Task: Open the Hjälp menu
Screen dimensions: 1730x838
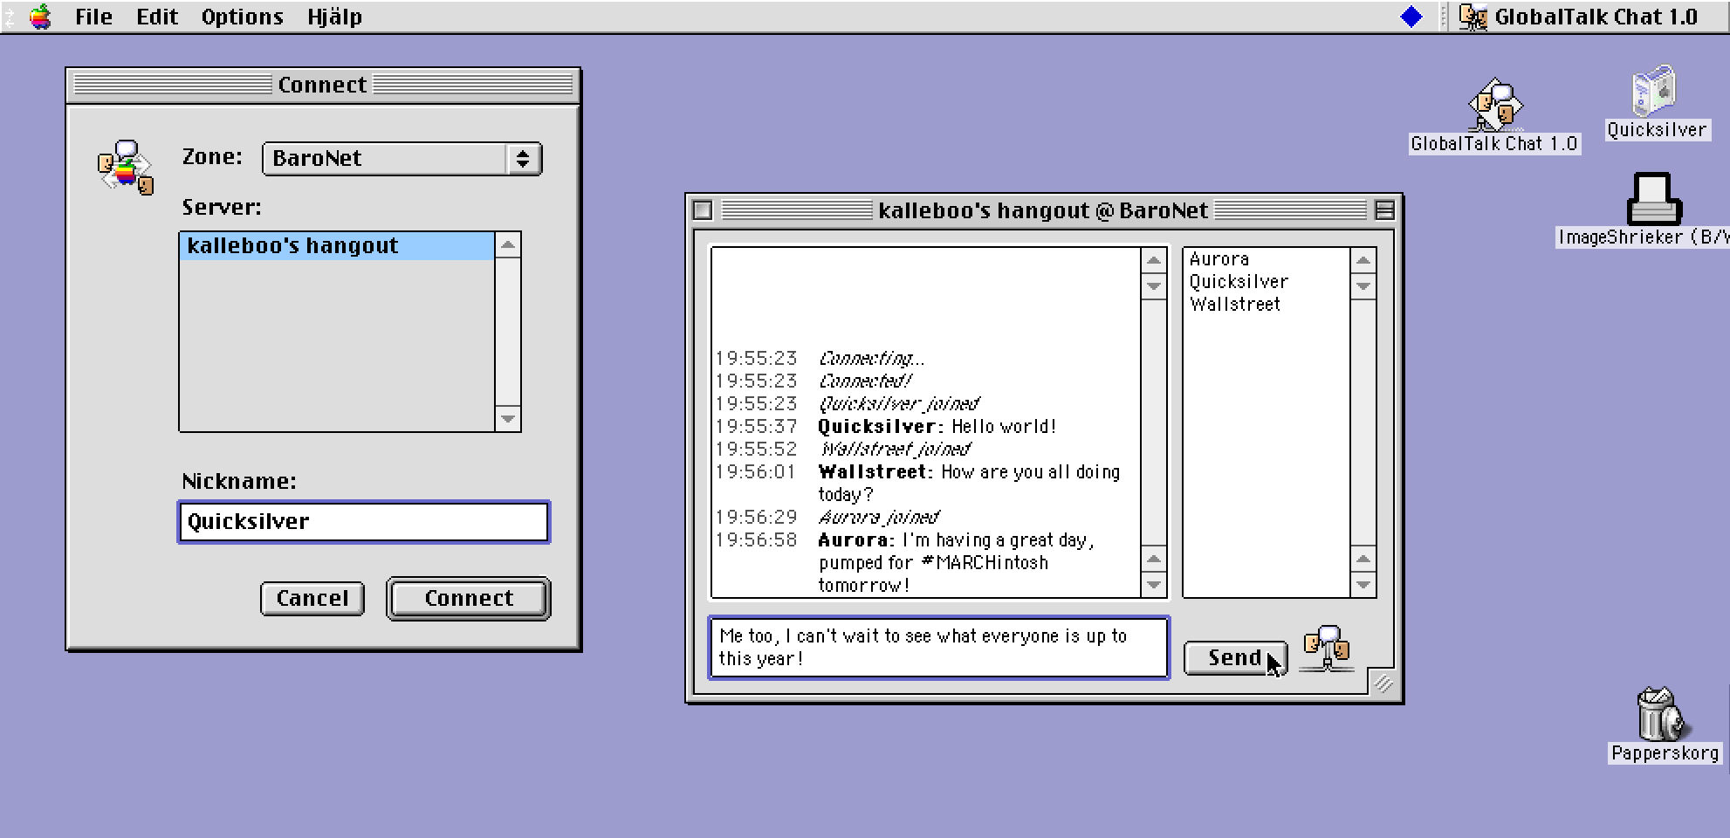Action: [x=334, y=17]
